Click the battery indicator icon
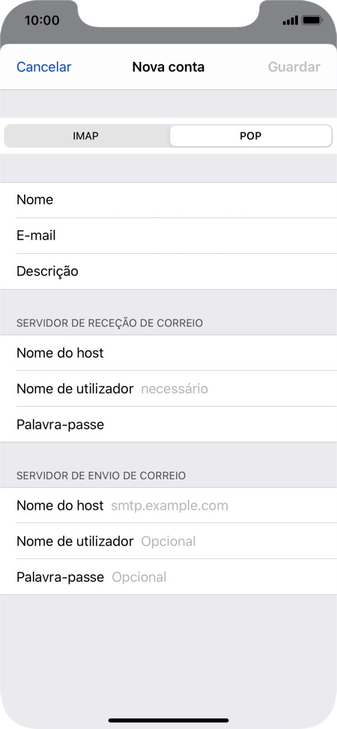This screenshot has width=337, height=729. click(x=311, y=20)
